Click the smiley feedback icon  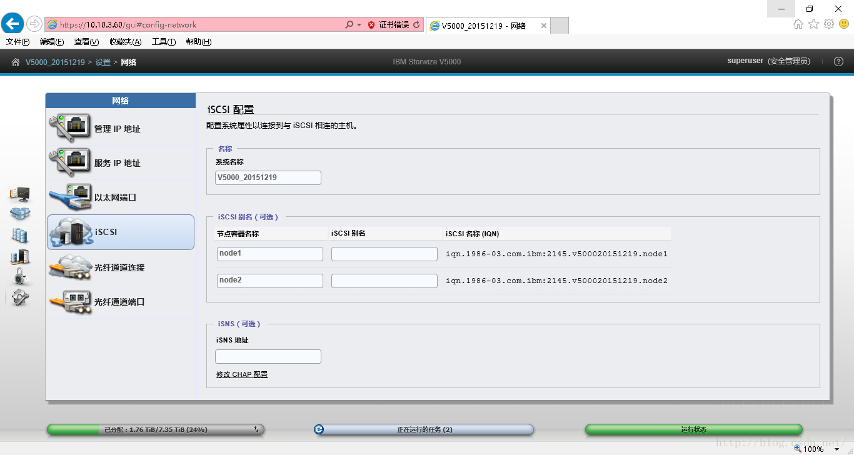click(844, 24)
